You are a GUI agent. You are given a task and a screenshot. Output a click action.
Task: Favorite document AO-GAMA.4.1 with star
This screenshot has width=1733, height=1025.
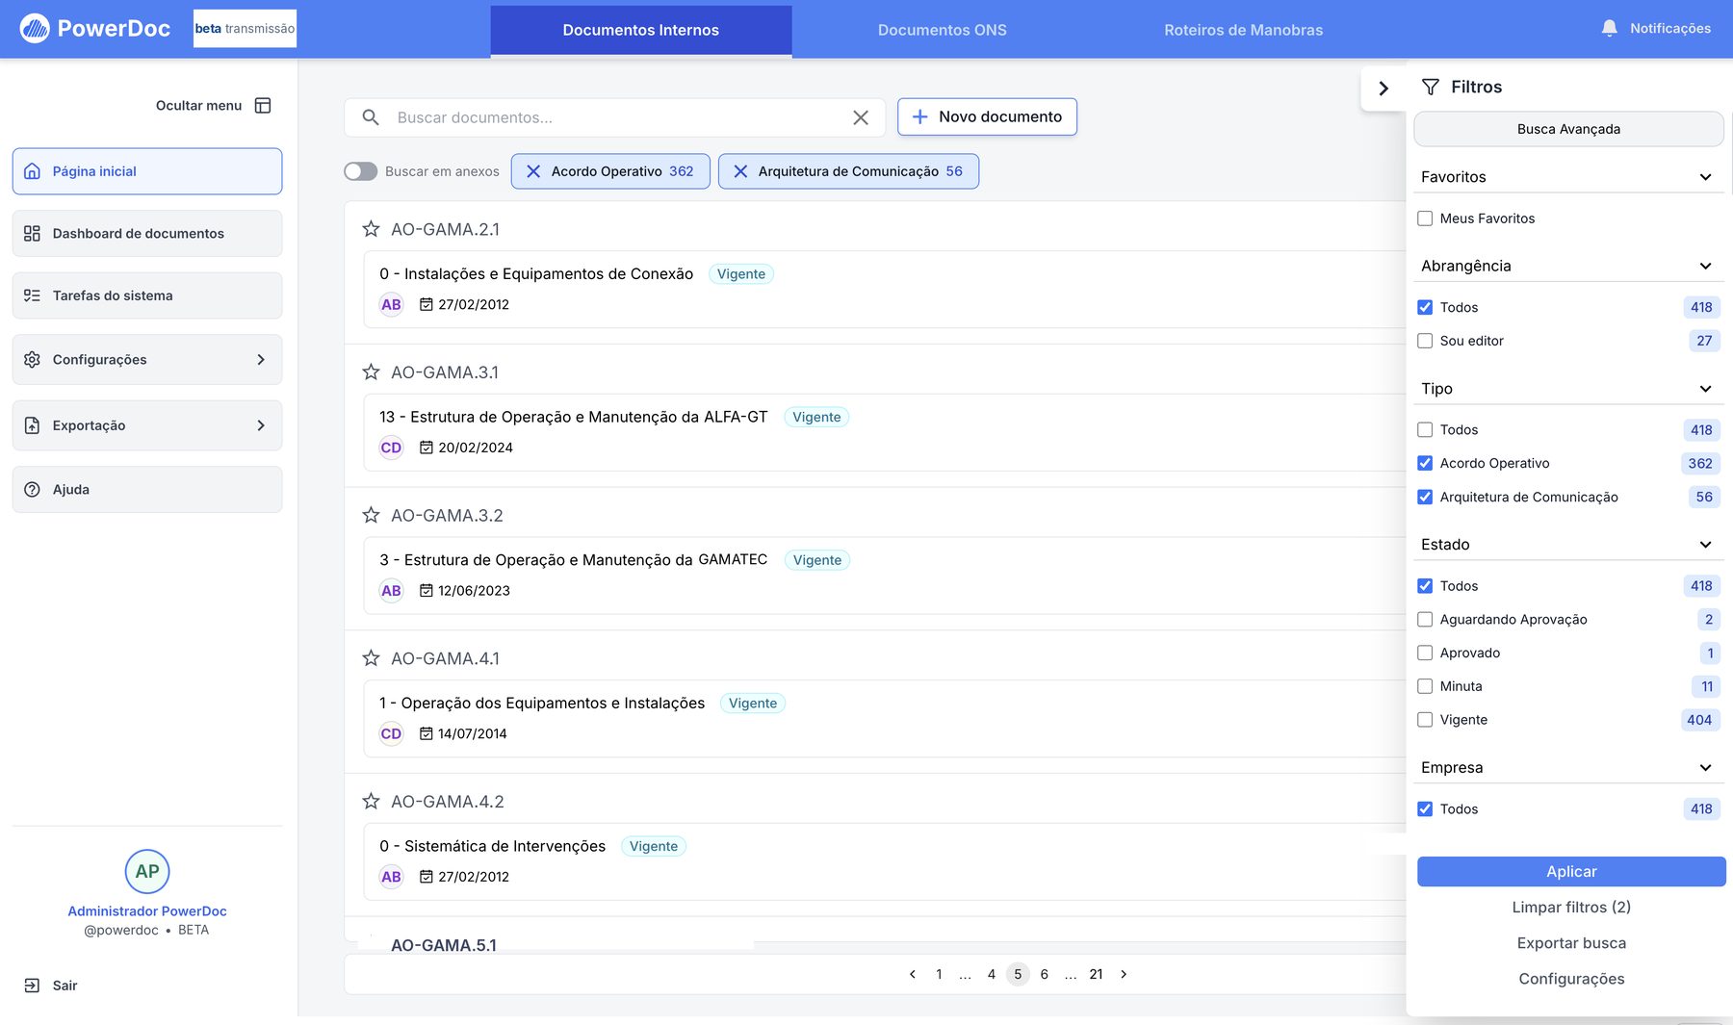click(x=371, y=658)
